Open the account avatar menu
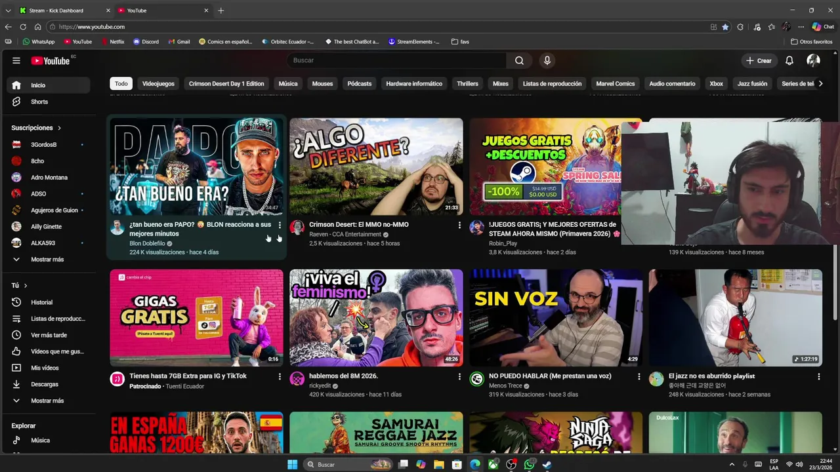840x472 pixels. click(813, 60)
